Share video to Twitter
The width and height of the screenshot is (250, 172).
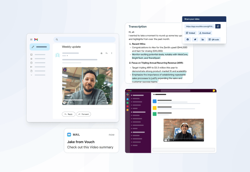point(195,39)
